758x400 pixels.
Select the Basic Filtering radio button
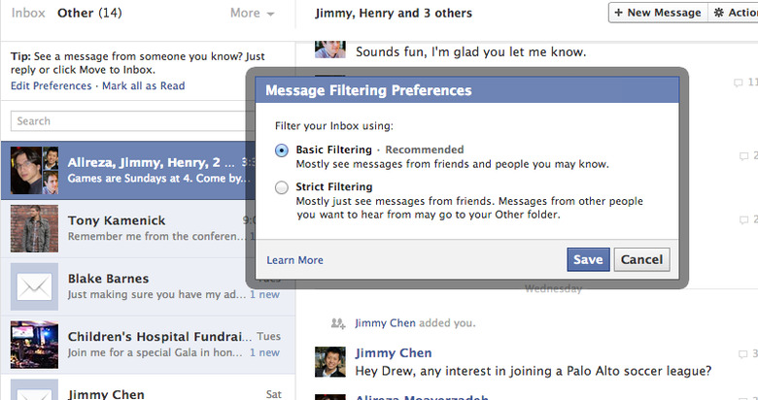(x=282, y=150)
